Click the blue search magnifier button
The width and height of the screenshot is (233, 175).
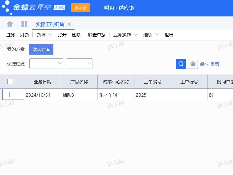[x=181, y=64]
